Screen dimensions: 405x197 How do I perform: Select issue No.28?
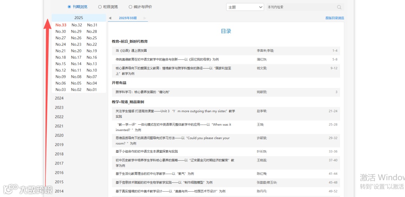(x=92, y=31)
